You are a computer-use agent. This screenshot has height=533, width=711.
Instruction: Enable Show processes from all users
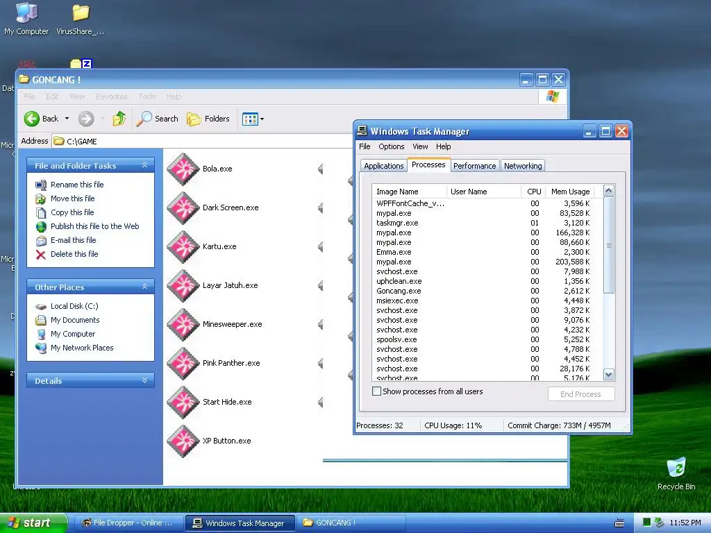[376, 391]
